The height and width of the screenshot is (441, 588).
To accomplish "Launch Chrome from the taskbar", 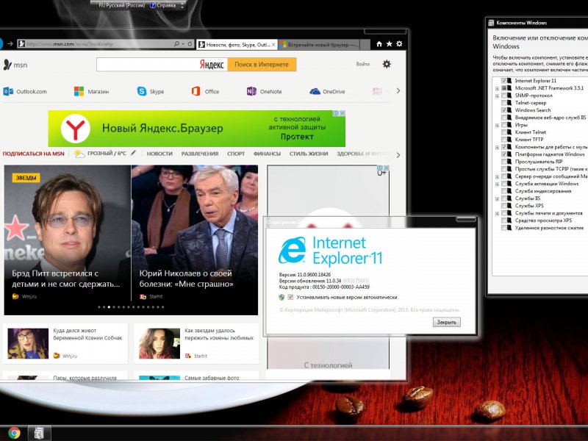I will click(x=14, y=433).
